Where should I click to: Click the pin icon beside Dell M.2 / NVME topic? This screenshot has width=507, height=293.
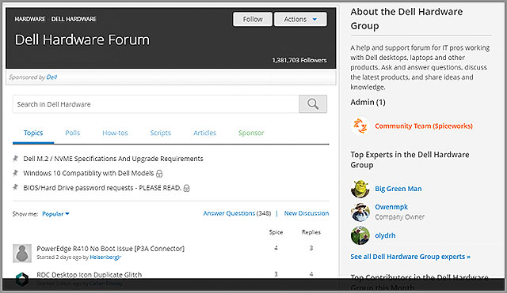coord(15,159)
